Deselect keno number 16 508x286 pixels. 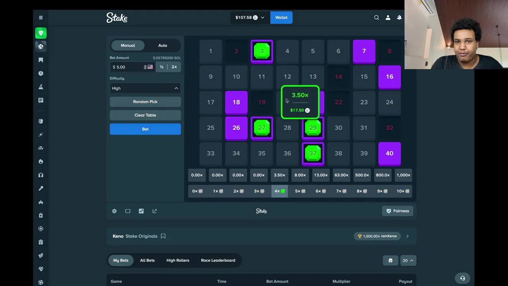tap(389, 77)
